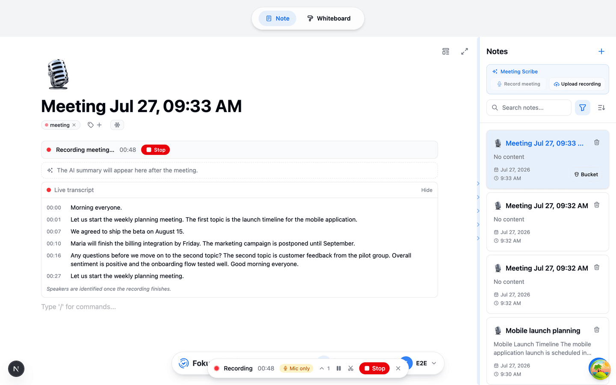
Task: Toggle the Mic only source badge
Action: click(x=296, y=368)
